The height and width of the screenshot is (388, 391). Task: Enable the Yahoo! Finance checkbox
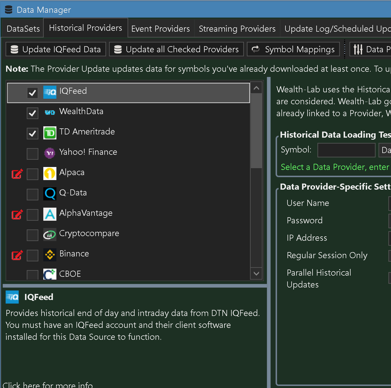click(x=33, y=154)
